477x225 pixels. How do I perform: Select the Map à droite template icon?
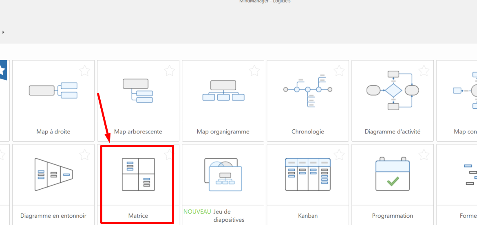tap(53, 90)
